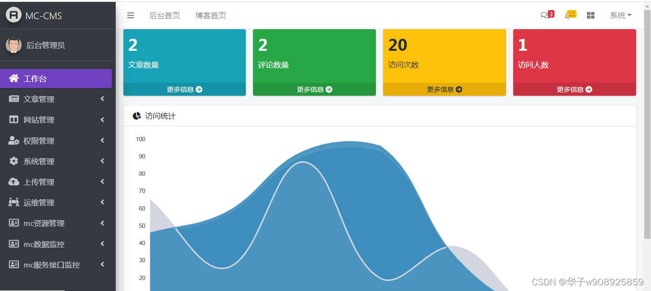Click the 网站管理 columns icon

14,120
